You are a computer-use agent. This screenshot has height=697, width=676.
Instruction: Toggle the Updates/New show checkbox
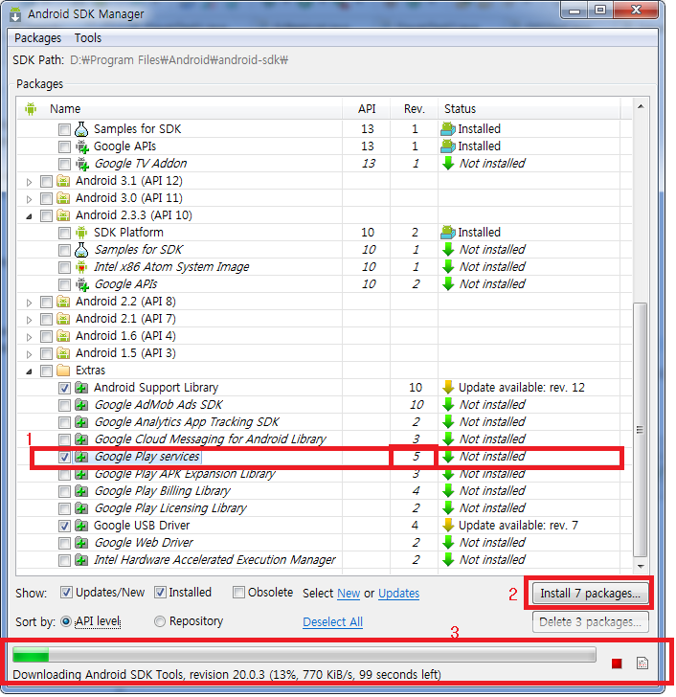point(66,593)
